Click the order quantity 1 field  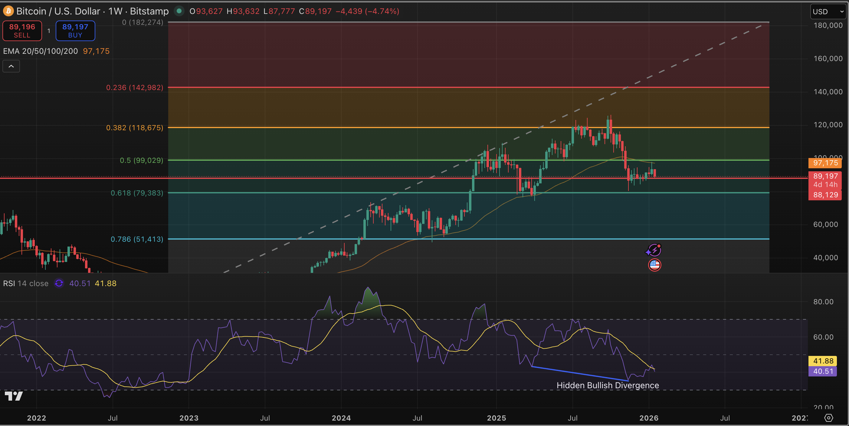click(x=49, y=31)
